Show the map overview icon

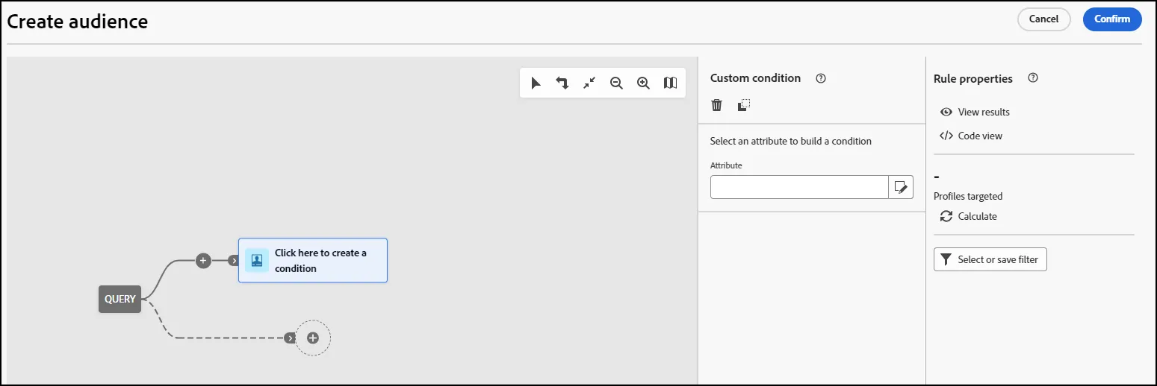click(x=670, y=83)
